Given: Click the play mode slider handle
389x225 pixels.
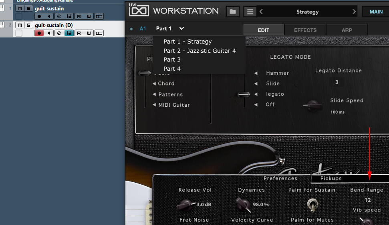Looking at the screenshot, I should coord(145,73).
